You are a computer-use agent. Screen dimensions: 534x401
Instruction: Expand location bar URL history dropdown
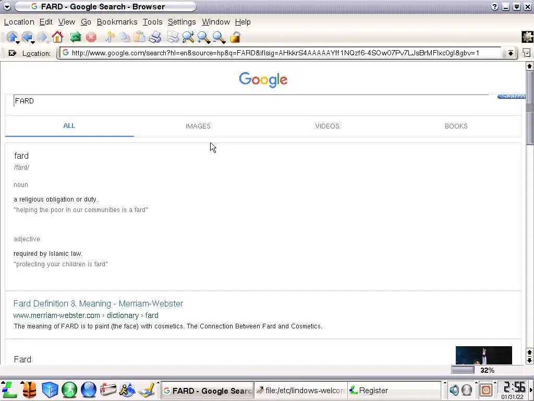coord(511,53)
